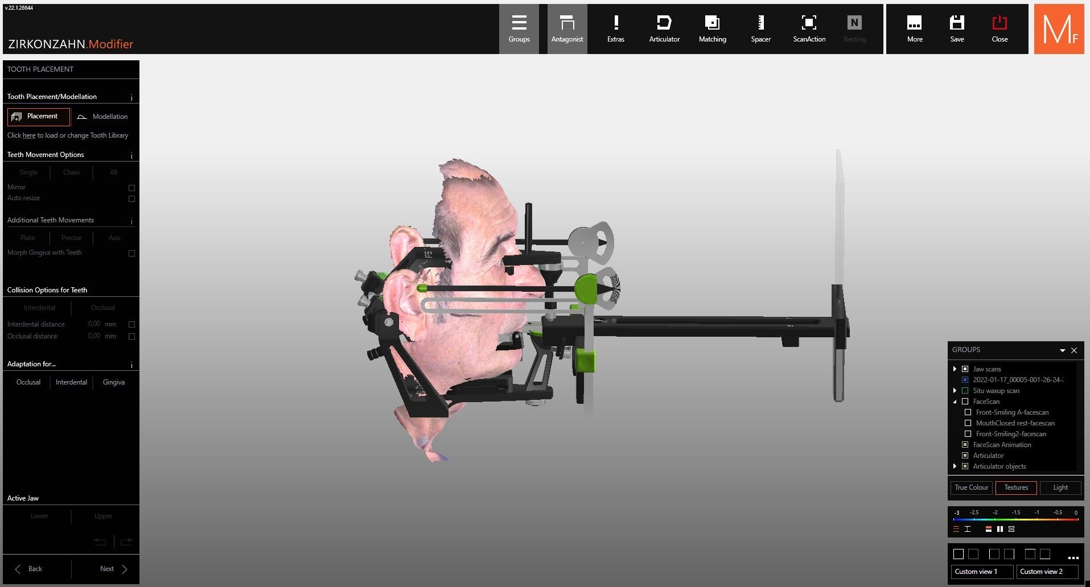Click the 'here' Tooth Library link
This screenshot has width=1090, height=587.
[x=29, y=135]
